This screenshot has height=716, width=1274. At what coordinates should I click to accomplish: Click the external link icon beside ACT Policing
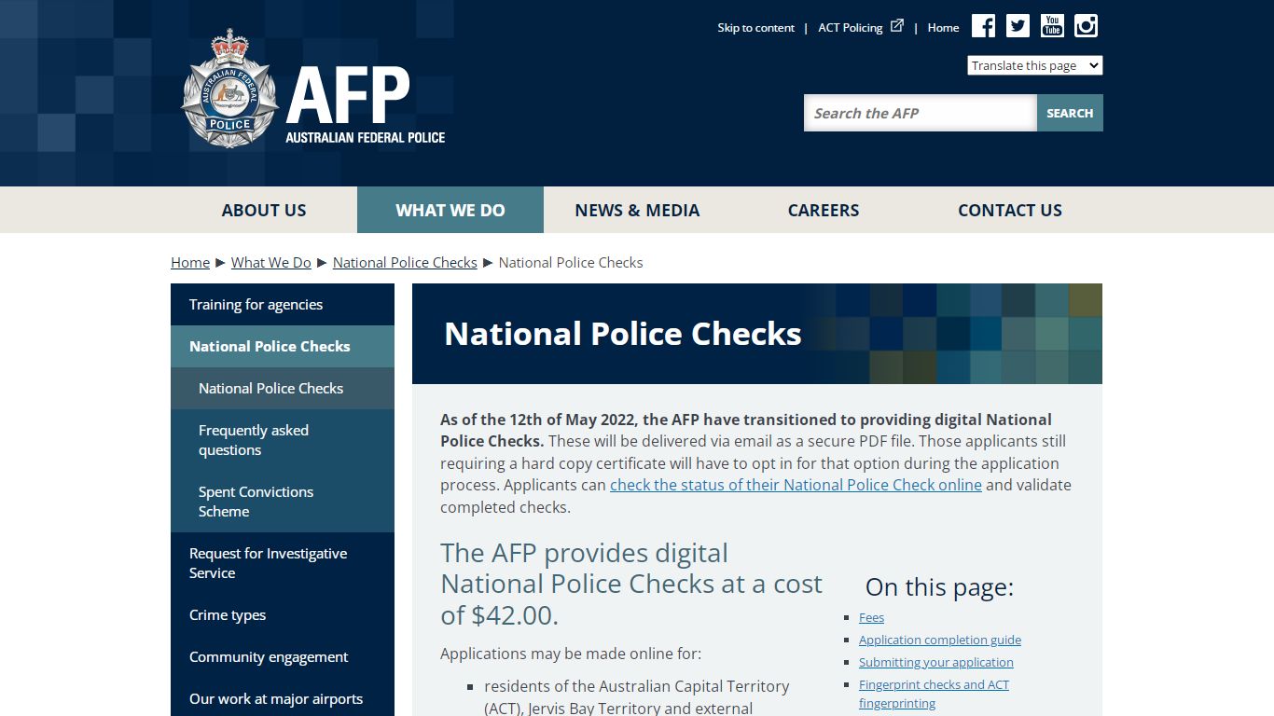pos(897,26)
